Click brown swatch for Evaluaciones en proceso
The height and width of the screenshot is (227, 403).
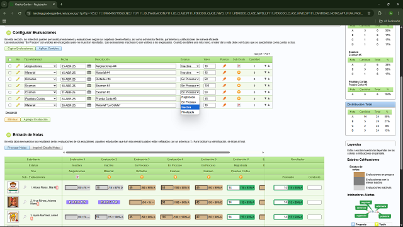[x=359, y=175]
